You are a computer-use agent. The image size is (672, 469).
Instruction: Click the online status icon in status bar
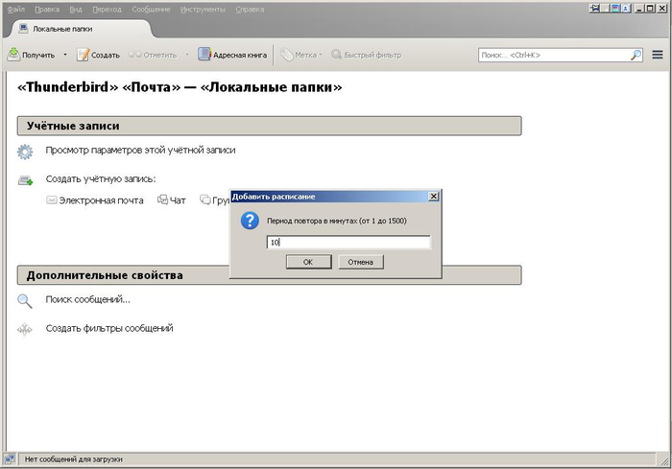(10, 459)
